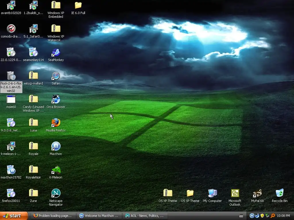This screenshot has width=294, height=220.
Task: Click the yellow security shield tray icon
Action: tap(262, 216)
